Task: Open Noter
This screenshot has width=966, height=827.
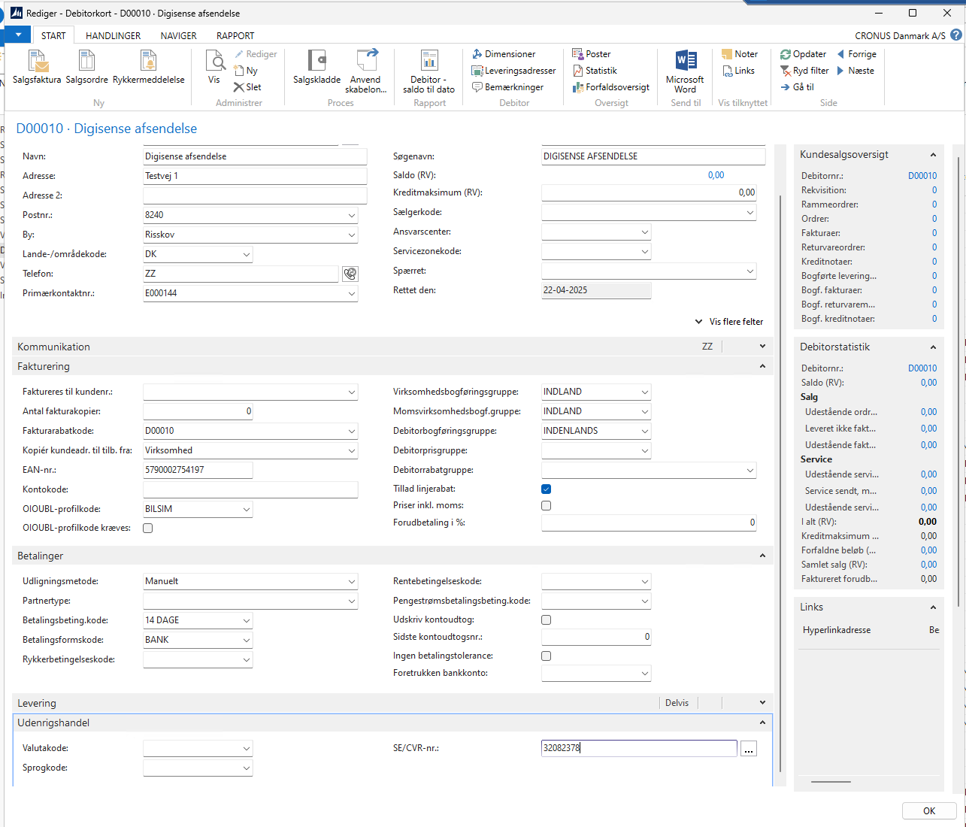Action: (740, 54)
